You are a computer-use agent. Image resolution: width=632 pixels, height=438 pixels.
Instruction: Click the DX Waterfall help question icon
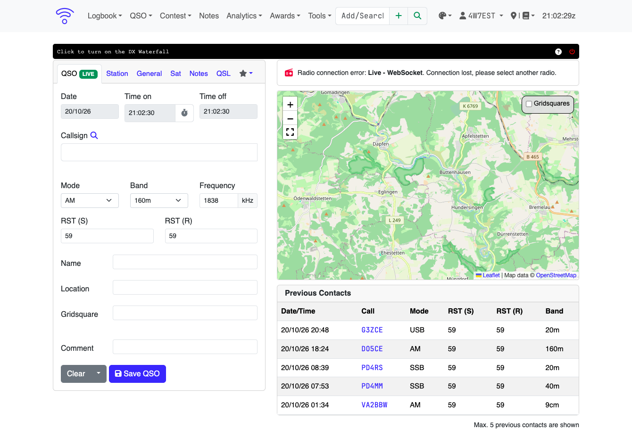click(558, 52)
